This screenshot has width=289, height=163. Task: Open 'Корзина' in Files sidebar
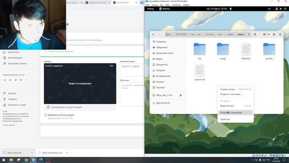(x=168, y=87)
